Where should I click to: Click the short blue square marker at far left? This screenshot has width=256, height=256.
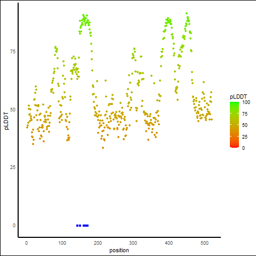(x=77, y=226)
